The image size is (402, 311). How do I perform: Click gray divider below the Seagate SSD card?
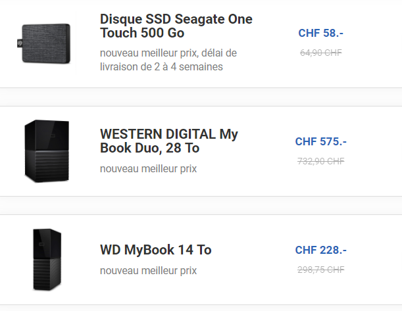click(201, 97)
